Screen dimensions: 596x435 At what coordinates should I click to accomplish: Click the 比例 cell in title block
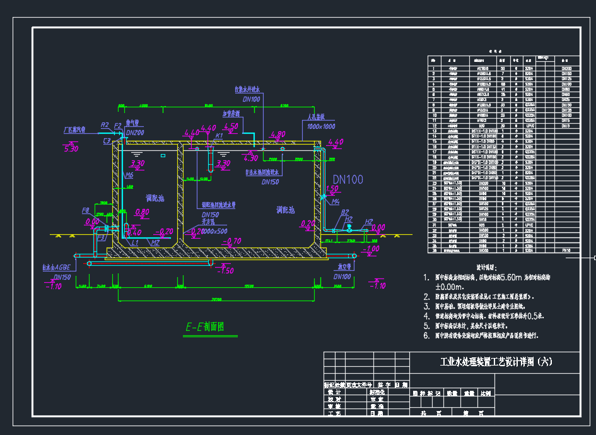(x=486, y=393)
